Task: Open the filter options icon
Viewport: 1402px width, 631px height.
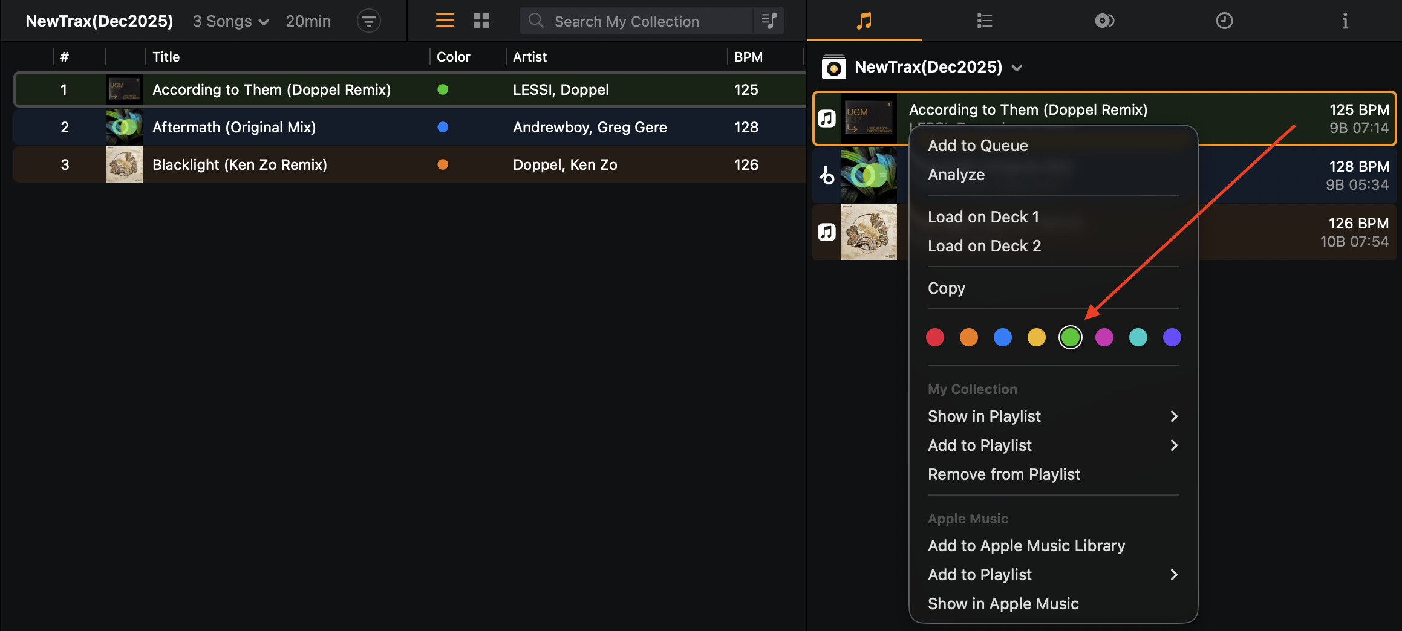Action: tap(368, 21)
